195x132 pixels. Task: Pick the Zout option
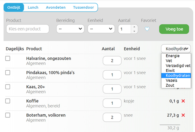click(x=170, y=85)
